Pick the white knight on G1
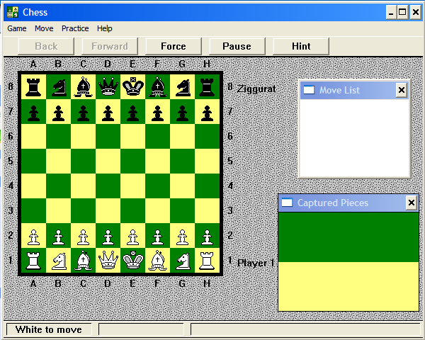This screenshot has height=340, width=425. pos(182,261)
